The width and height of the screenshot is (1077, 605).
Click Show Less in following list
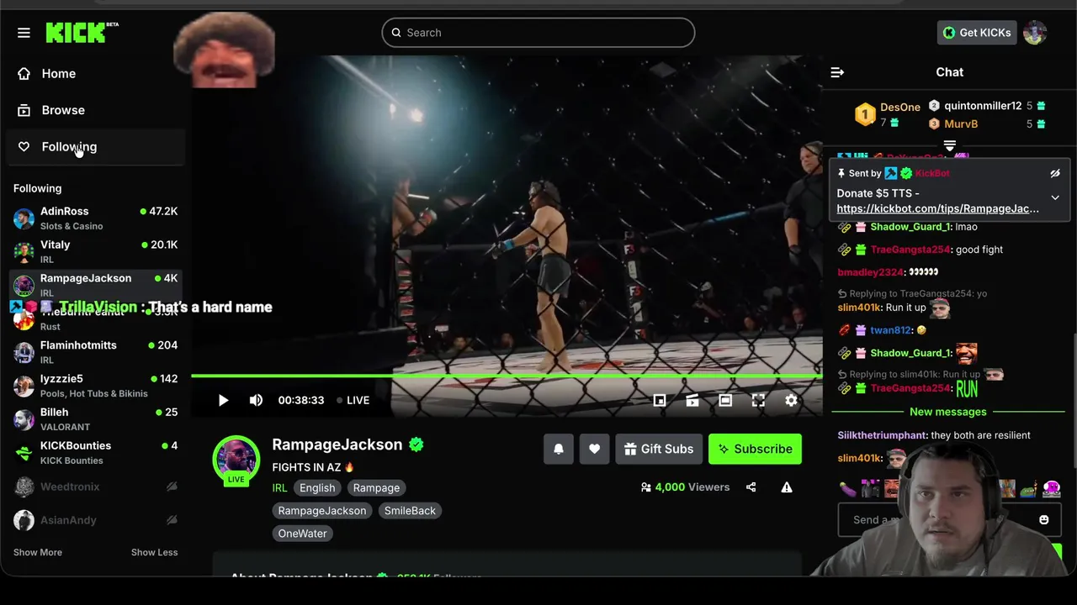[x=154, y=552]
